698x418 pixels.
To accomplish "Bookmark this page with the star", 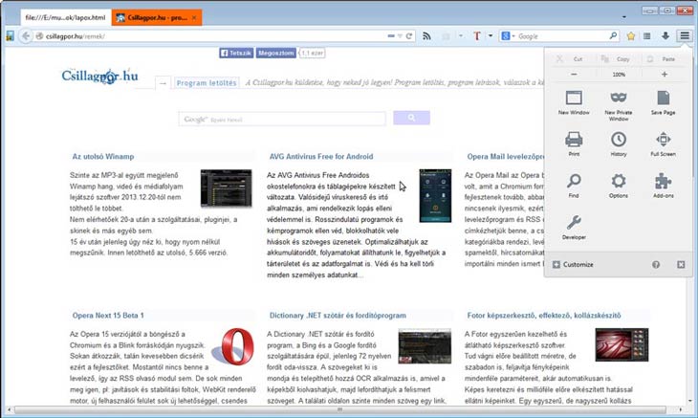I will coord(631,36).
